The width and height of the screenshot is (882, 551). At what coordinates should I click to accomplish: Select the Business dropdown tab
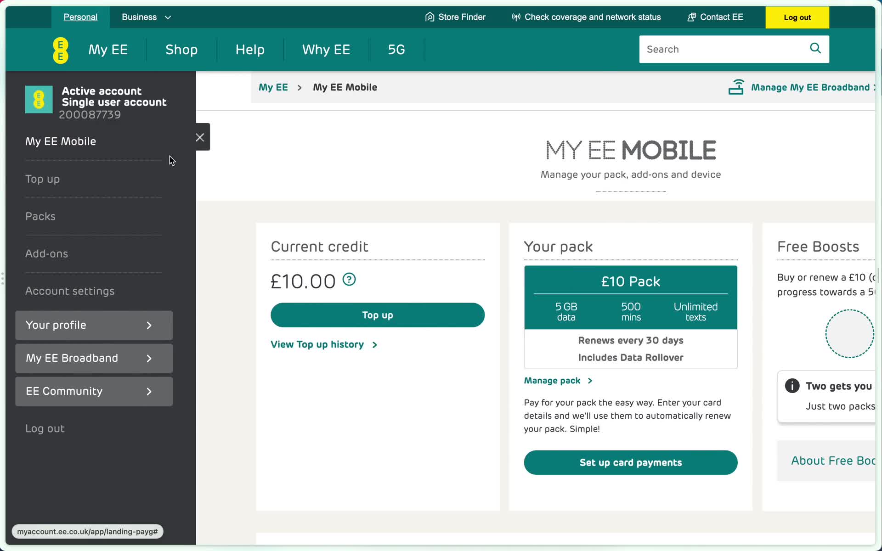146,17
